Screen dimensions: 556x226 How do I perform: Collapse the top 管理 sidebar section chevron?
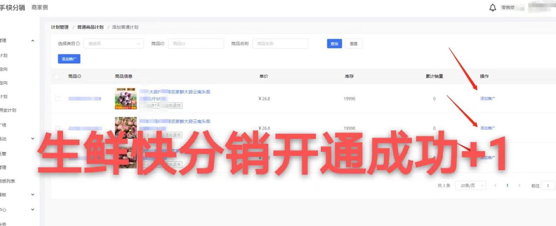pos(33,41)
